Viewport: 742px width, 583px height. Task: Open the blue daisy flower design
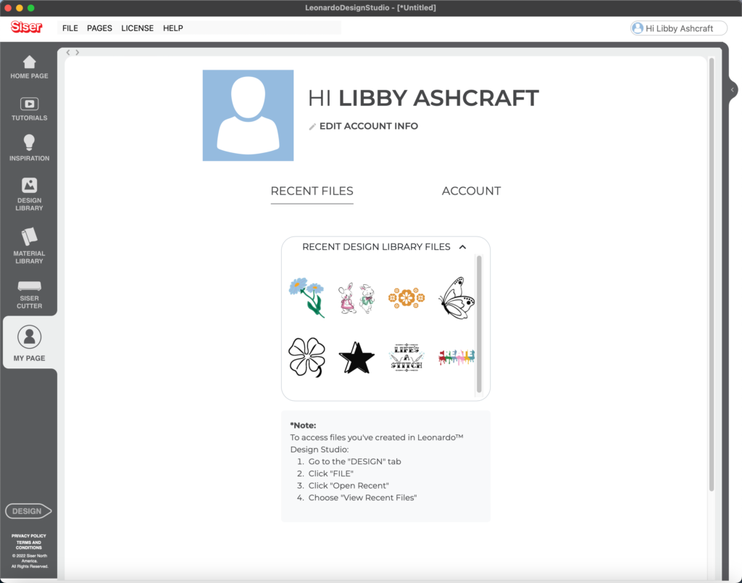[x=307, y=297]
